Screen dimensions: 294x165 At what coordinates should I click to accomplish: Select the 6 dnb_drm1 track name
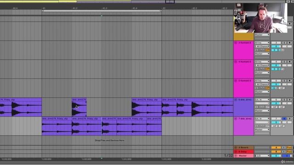[x=245, y=100]
